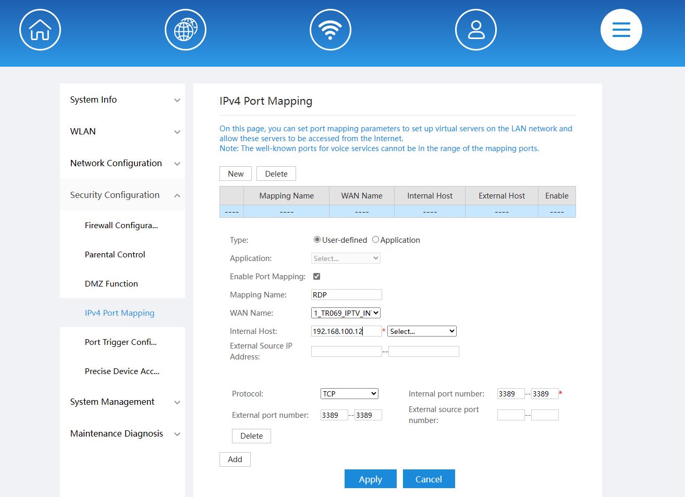Click the user account icon
The image size is (685, 497).
(475, 30)
